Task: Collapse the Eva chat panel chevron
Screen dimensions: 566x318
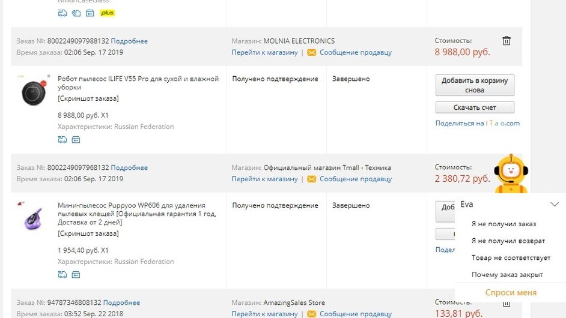Action: pyautogui.click(x=555, y=205)
